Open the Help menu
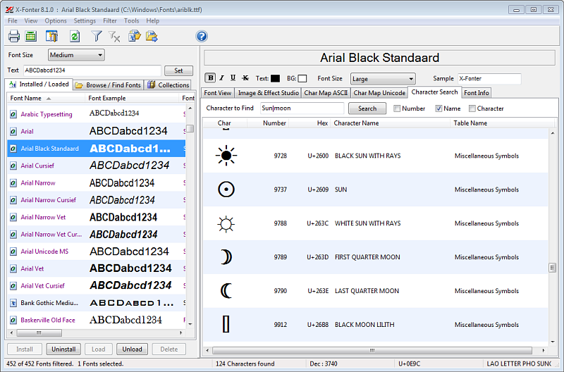The image size is (564, 372). click(x=152, y=21)
